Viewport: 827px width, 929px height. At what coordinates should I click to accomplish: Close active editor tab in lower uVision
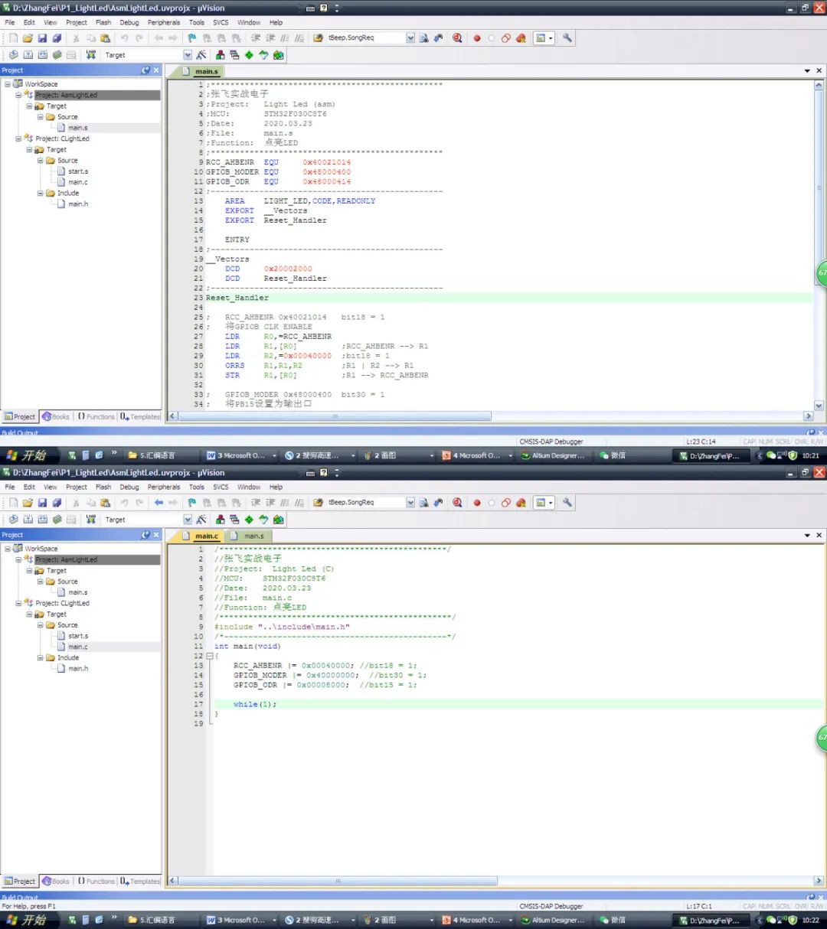pos(819,535)
